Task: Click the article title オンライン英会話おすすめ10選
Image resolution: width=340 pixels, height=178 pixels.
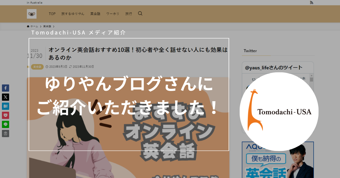Action: pos(138,54)
